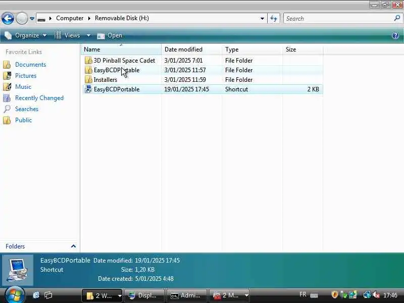Viewport: 404px width, 303px height.
Task: Open the 2 M... taskbar group
Action: (229, 295)
